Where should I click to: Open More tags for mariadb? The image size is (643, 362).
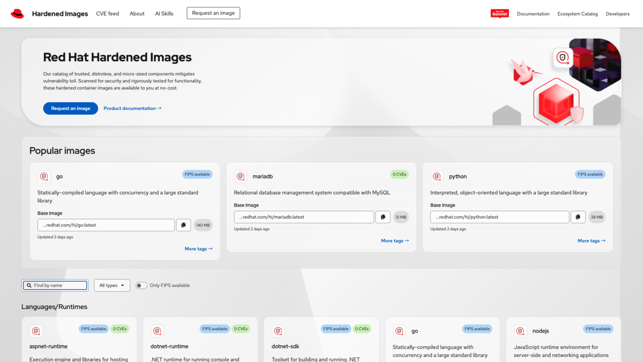(395, 241)
